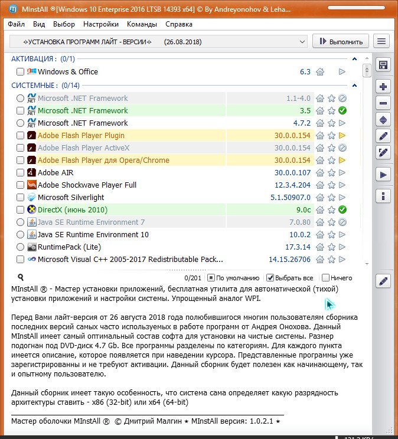Click the sidebar play run icon
Screen dimensions: 398x439
383,175
